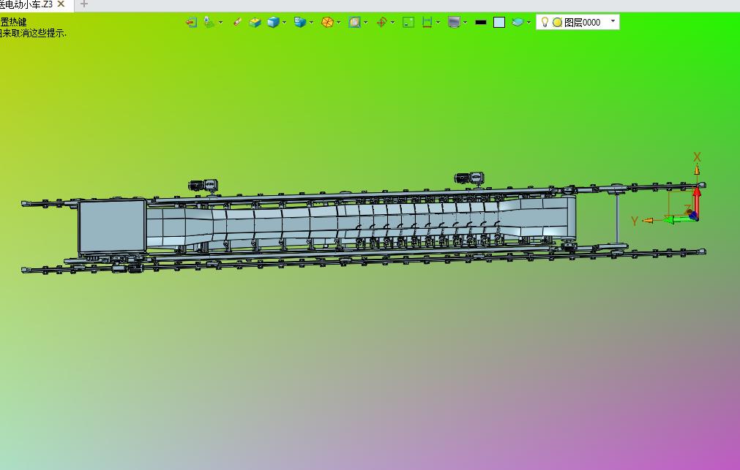Click the selection filter tool icon
The height and width of the screenshot is (470, 740).
(209, 22)
